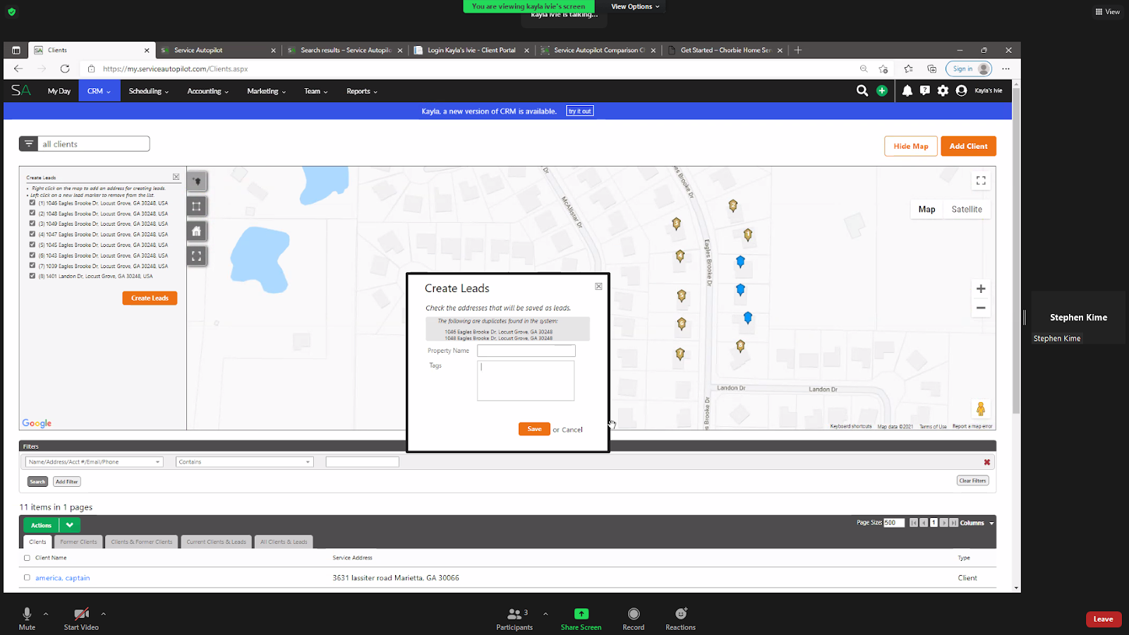Open the Contains condition dropdown
The image size is (1129, 635).
(x=244, y=462)
